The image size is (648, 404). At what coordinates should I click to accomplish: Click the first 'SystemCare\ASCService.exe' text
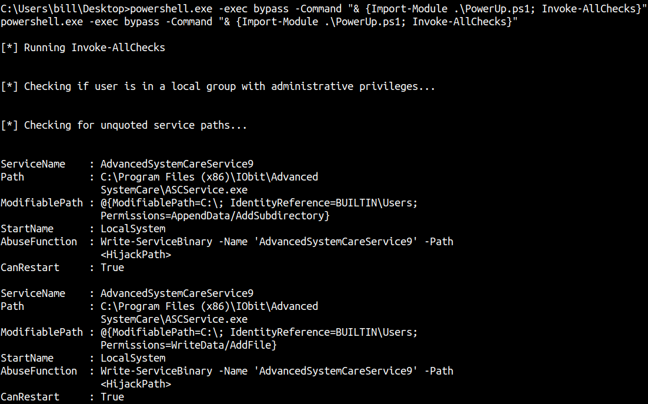pos(174,190)
